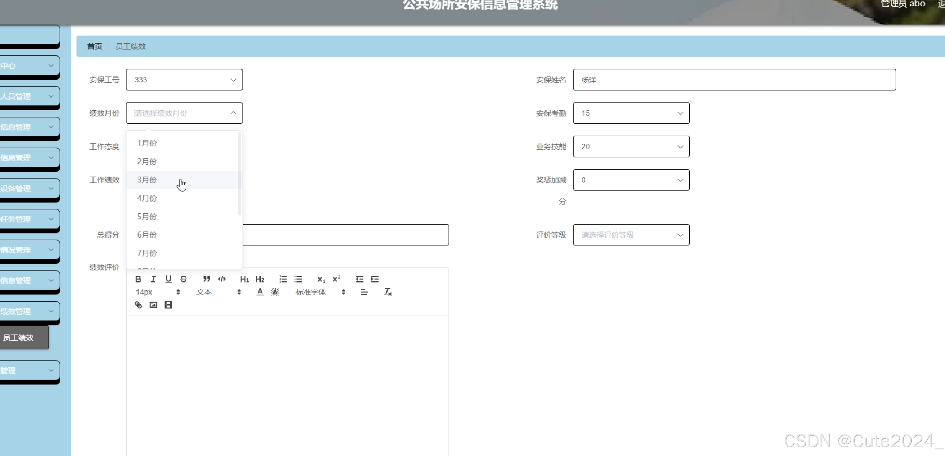Apply superscript formatting
945x456 pixels.
(x=336, y=279)
